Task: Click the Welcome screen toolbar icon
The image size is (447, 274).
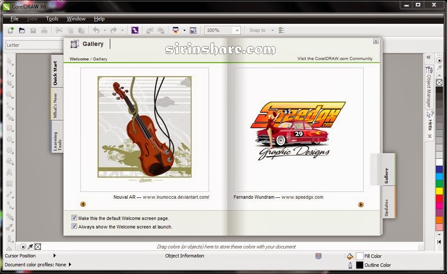Action: [193, 30]
